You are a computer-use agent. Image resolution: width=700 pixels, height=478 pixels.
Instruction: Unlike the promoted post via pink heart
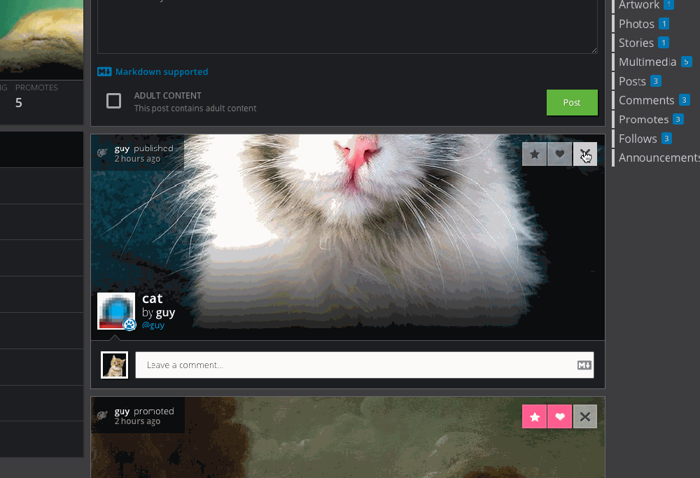coord(559,416)
